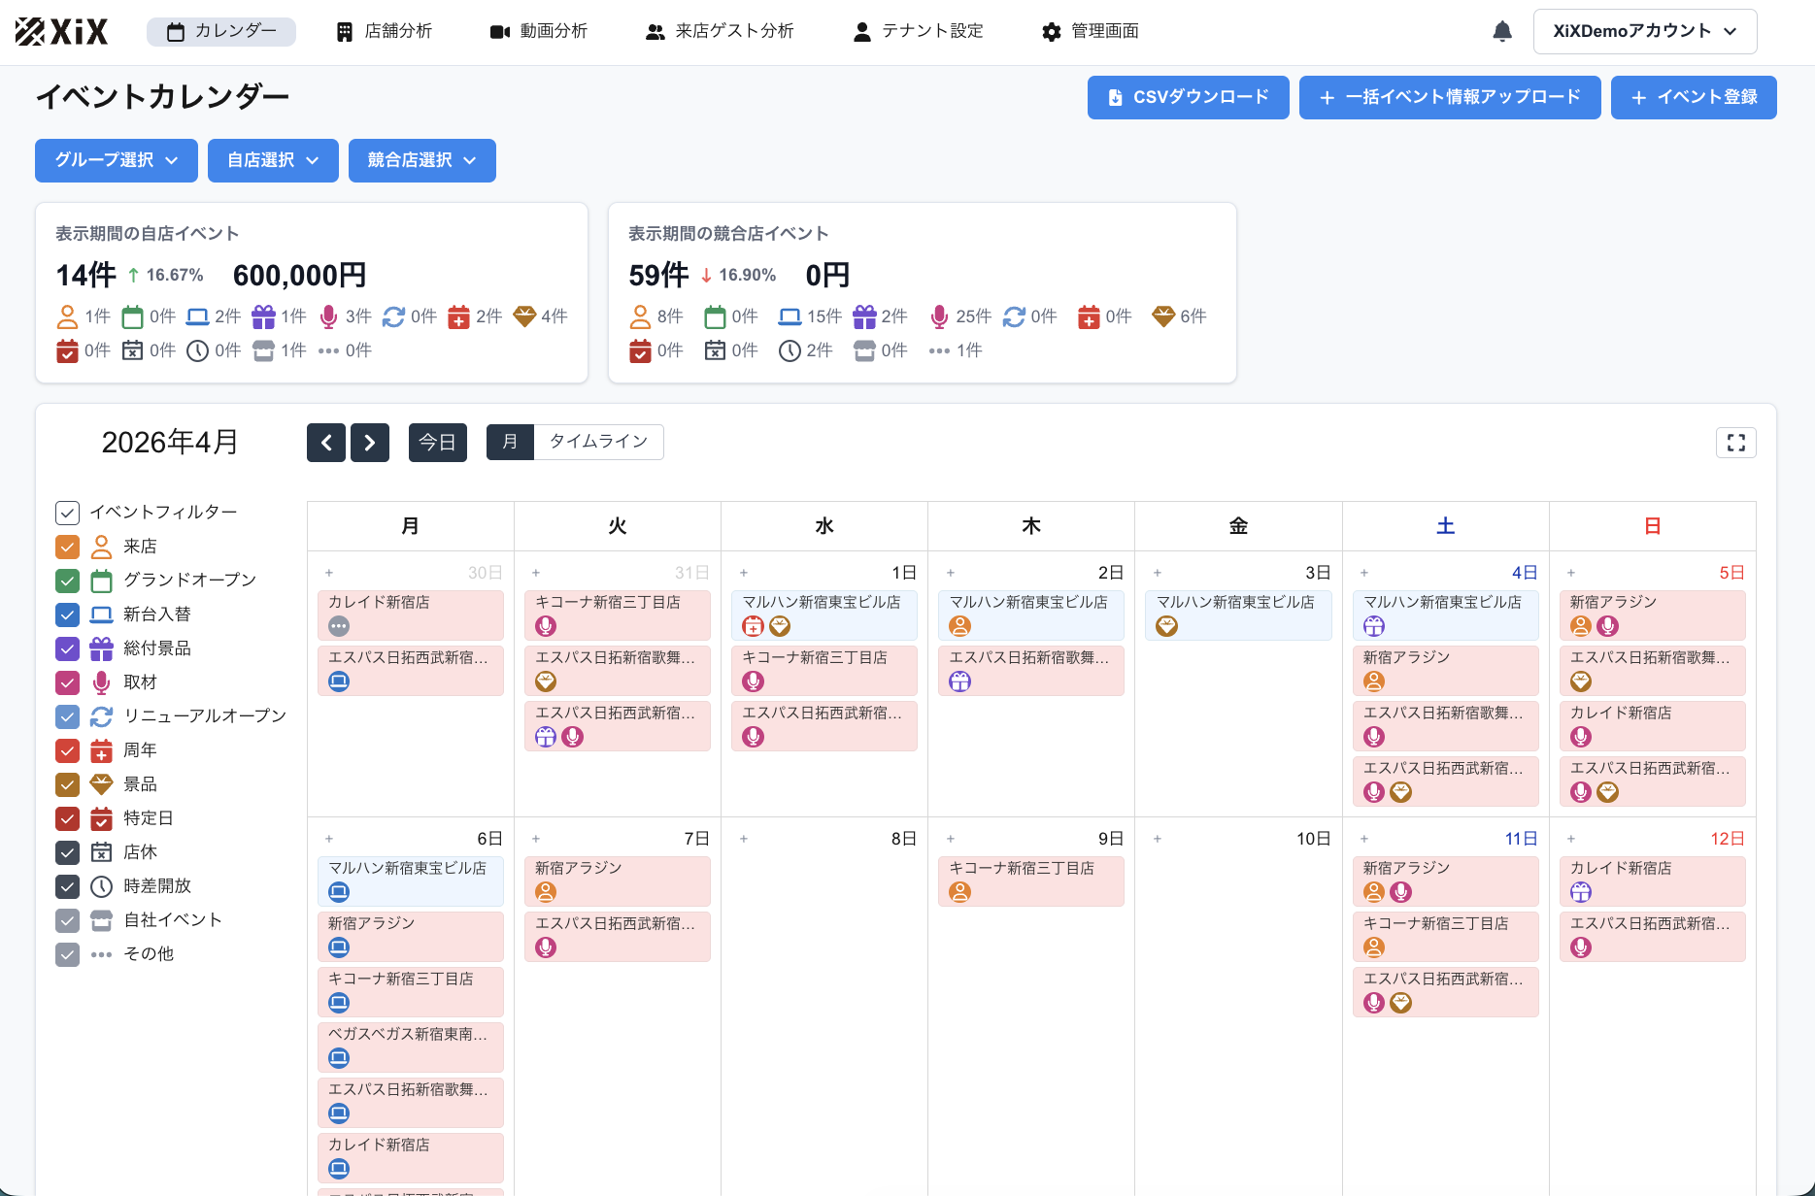Open the 動画分析 nav tab

pyautogui.click(x=539, y=31)
